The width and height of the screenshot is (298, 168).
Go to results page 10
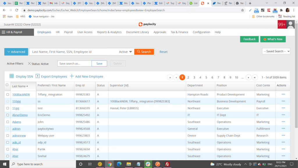[x=236, y=77]
